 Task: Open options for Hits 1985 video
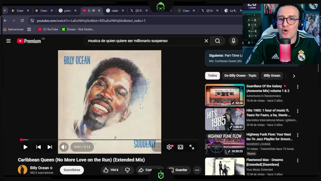click(298, 111)
